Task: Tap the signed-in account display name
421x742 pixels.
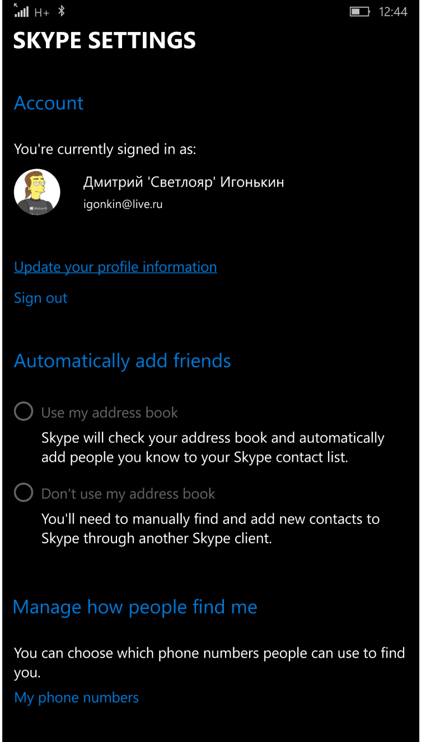Action: coord(184,182)
